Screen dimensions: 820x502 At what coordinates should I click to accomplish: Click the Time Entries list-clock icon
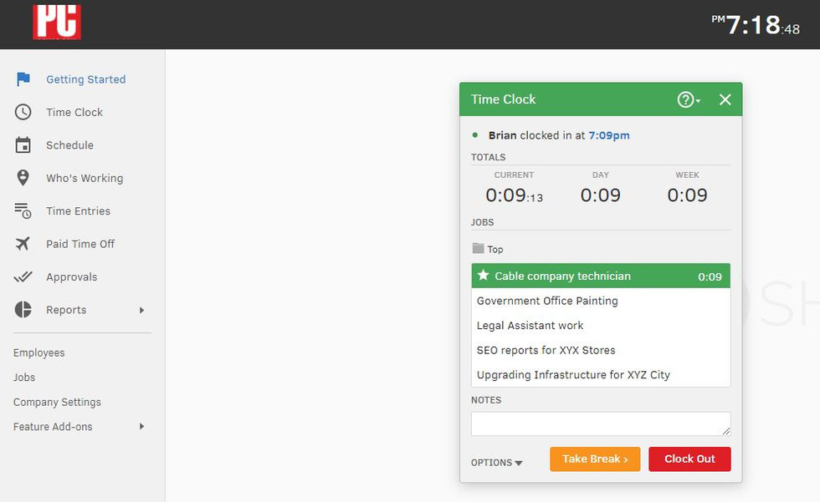pos(23,211)
